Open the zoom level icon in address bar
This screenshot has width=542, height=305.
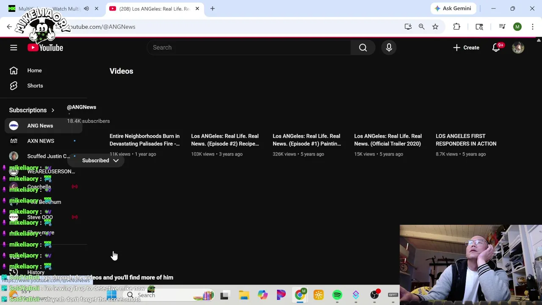coord(422,27)
